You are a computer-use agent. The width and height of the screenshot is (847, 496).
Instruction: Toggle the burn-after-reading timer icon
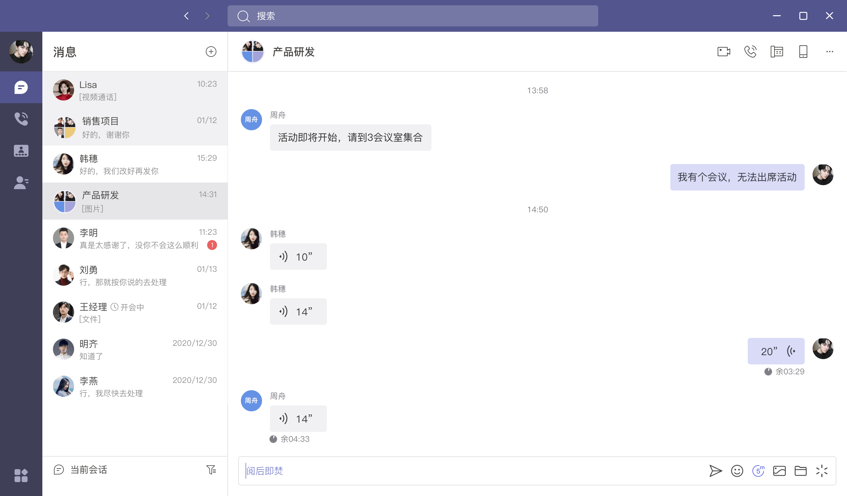click(x=758, y=471)
